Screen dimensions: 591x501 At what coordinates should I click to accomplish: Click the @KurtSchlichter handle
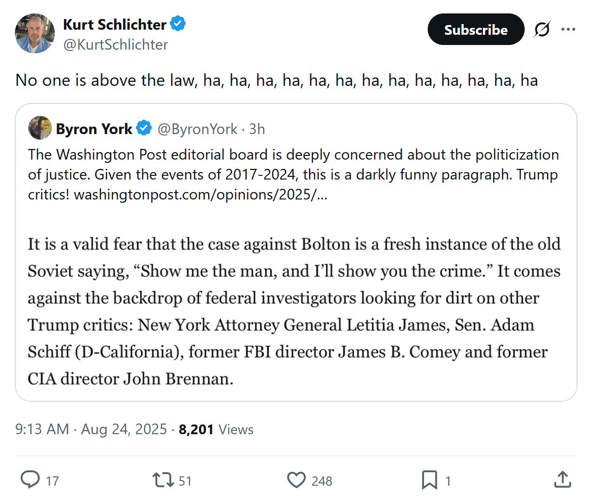coord(116,45)
